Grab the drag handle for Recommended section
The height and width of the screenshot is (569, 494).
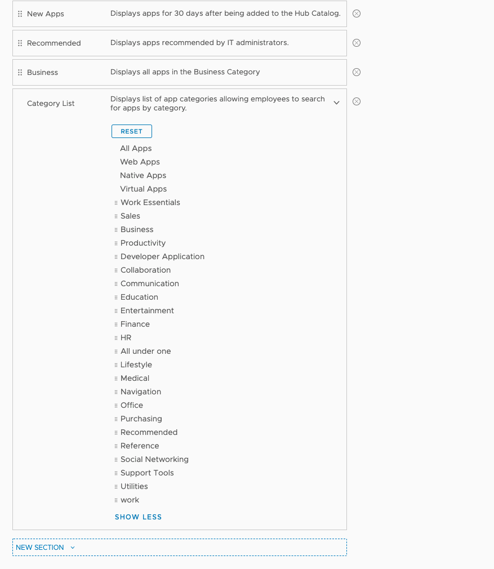pos(20,42)
